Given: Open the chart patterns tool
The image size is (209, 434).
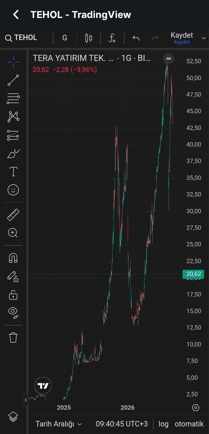Looking at the screenshot, I should coord(13,116).
